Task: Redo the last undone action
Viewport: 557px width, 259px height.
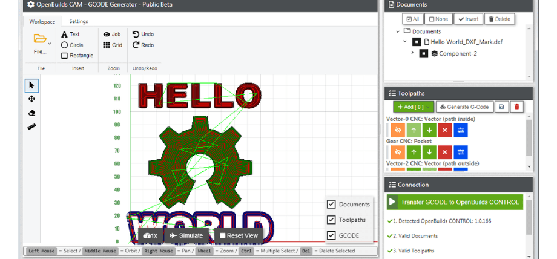Action: click(x=143, y=45)
